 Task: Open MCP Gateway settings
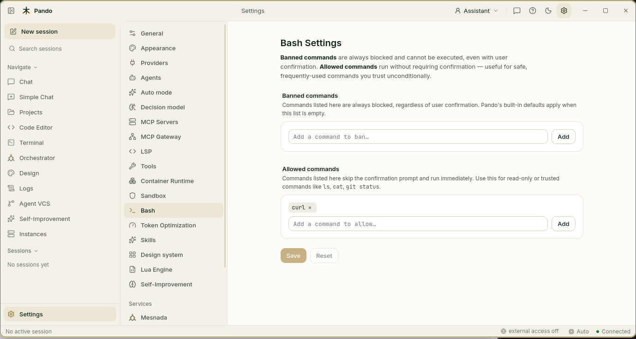[x=174, y=137]
